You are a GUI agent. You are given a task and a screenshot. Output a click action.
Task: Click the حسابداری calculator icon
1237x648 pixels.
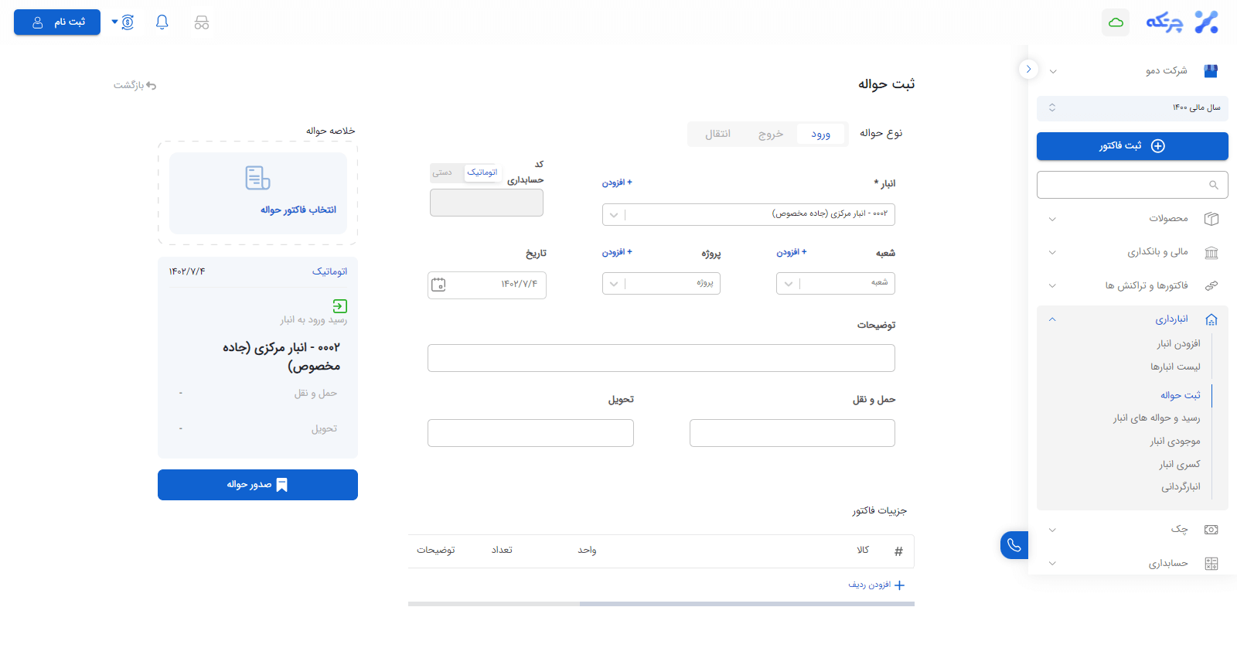point(1211,564)
